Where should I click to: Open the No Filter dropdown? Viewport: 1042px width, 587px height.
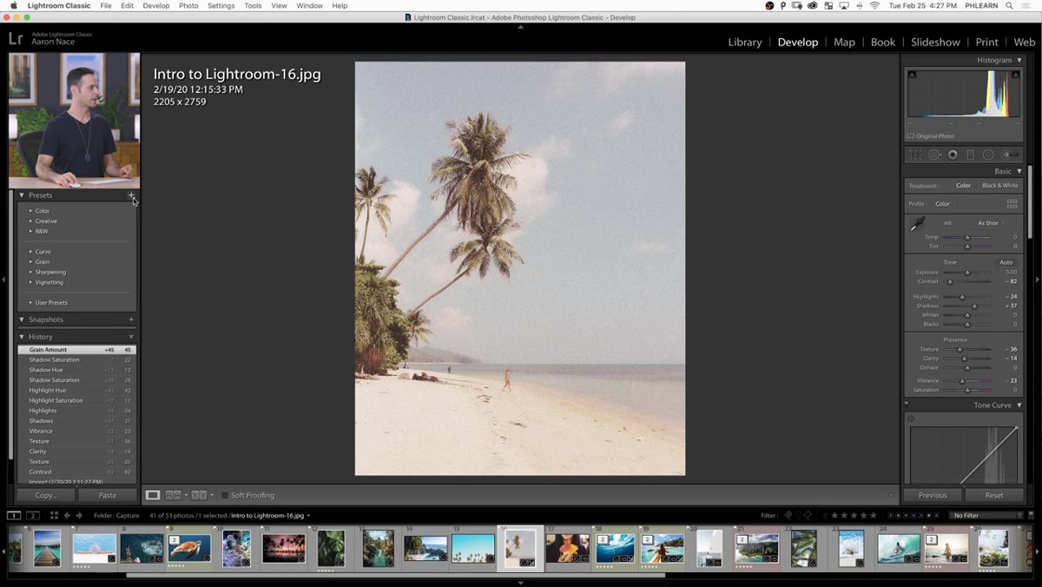pyautogui.click(x=986, y=516)
